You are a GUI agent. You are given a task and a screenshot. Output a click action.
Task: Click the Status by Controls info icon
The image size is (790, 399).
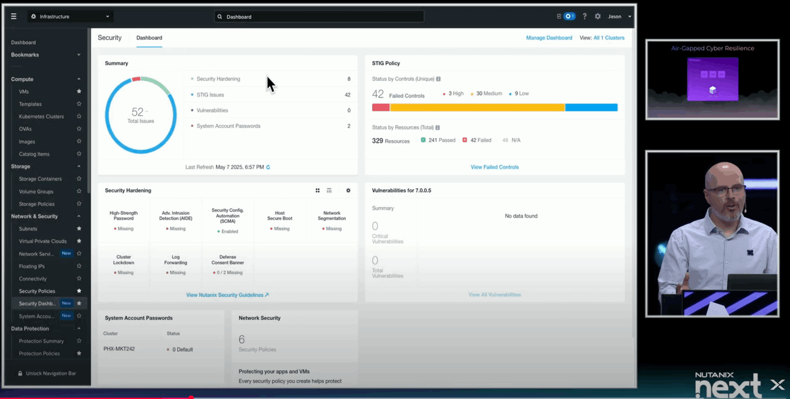pos(438,79)
